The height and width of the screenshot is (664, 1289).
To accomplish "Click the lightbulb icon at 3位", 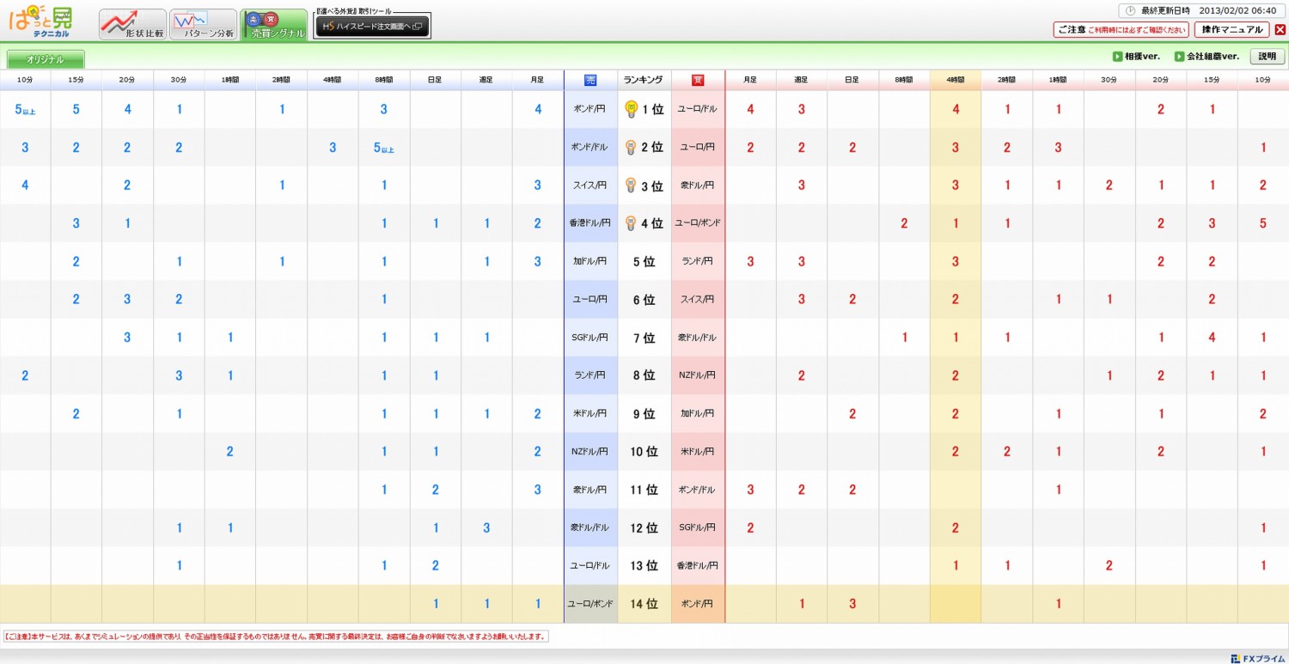I will (x=630, y=185).
